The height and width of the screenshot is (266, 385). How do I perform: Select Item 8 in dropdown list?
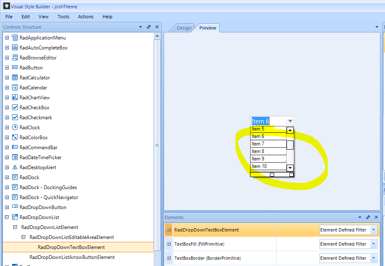[x=268, y=151]
